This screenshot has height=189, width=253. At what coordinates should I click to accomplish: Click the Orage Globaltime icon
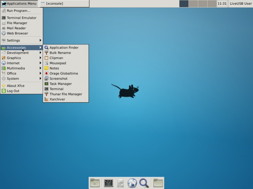click(x=47, y=73)
